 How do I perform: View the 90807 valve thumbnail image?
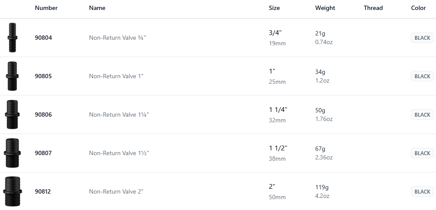pos(12,153)
